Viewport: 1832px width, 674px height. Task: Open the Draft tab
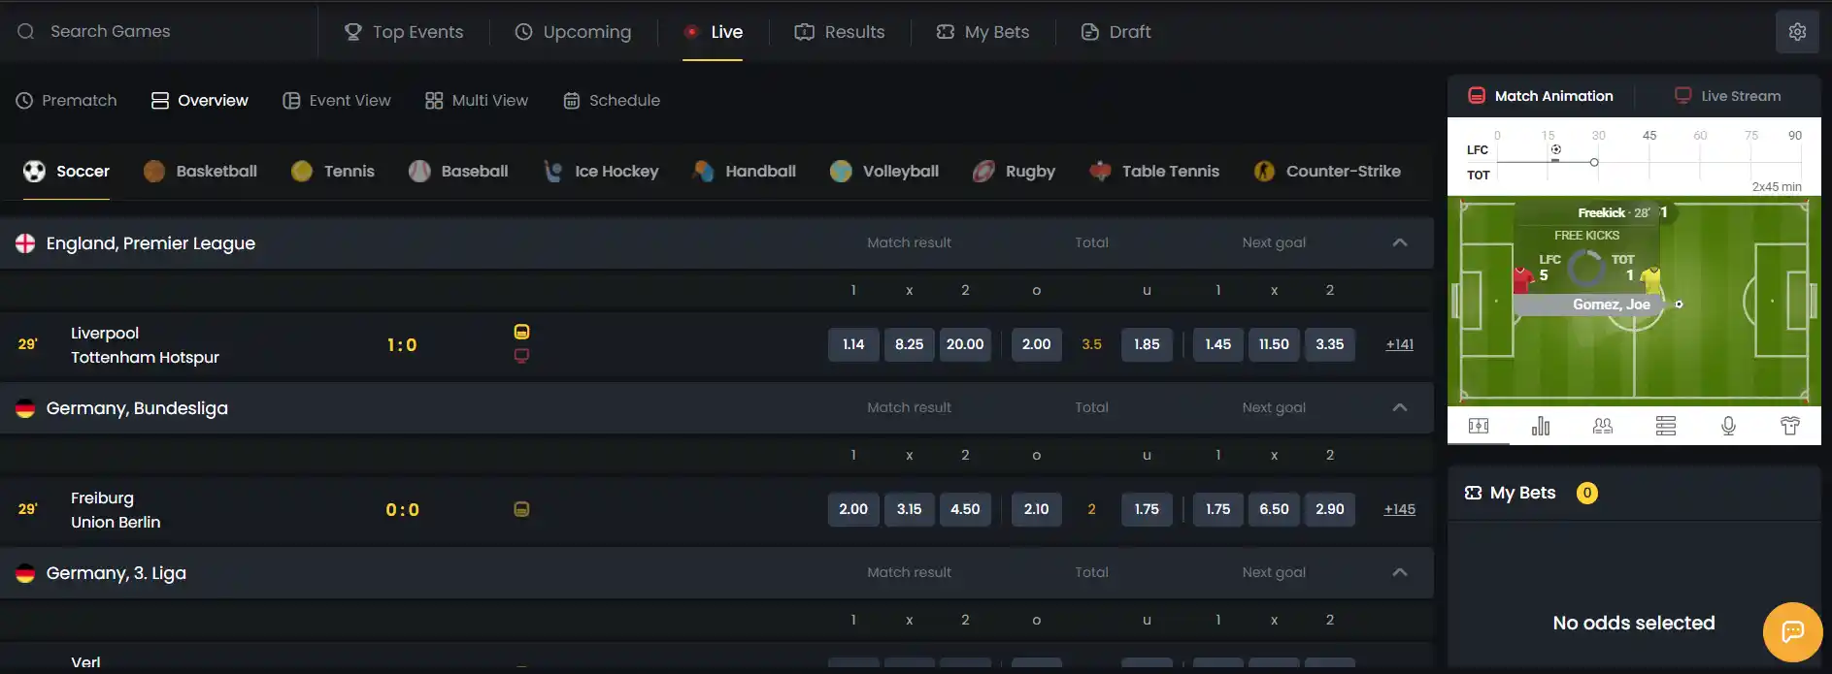coord(1116,32)
